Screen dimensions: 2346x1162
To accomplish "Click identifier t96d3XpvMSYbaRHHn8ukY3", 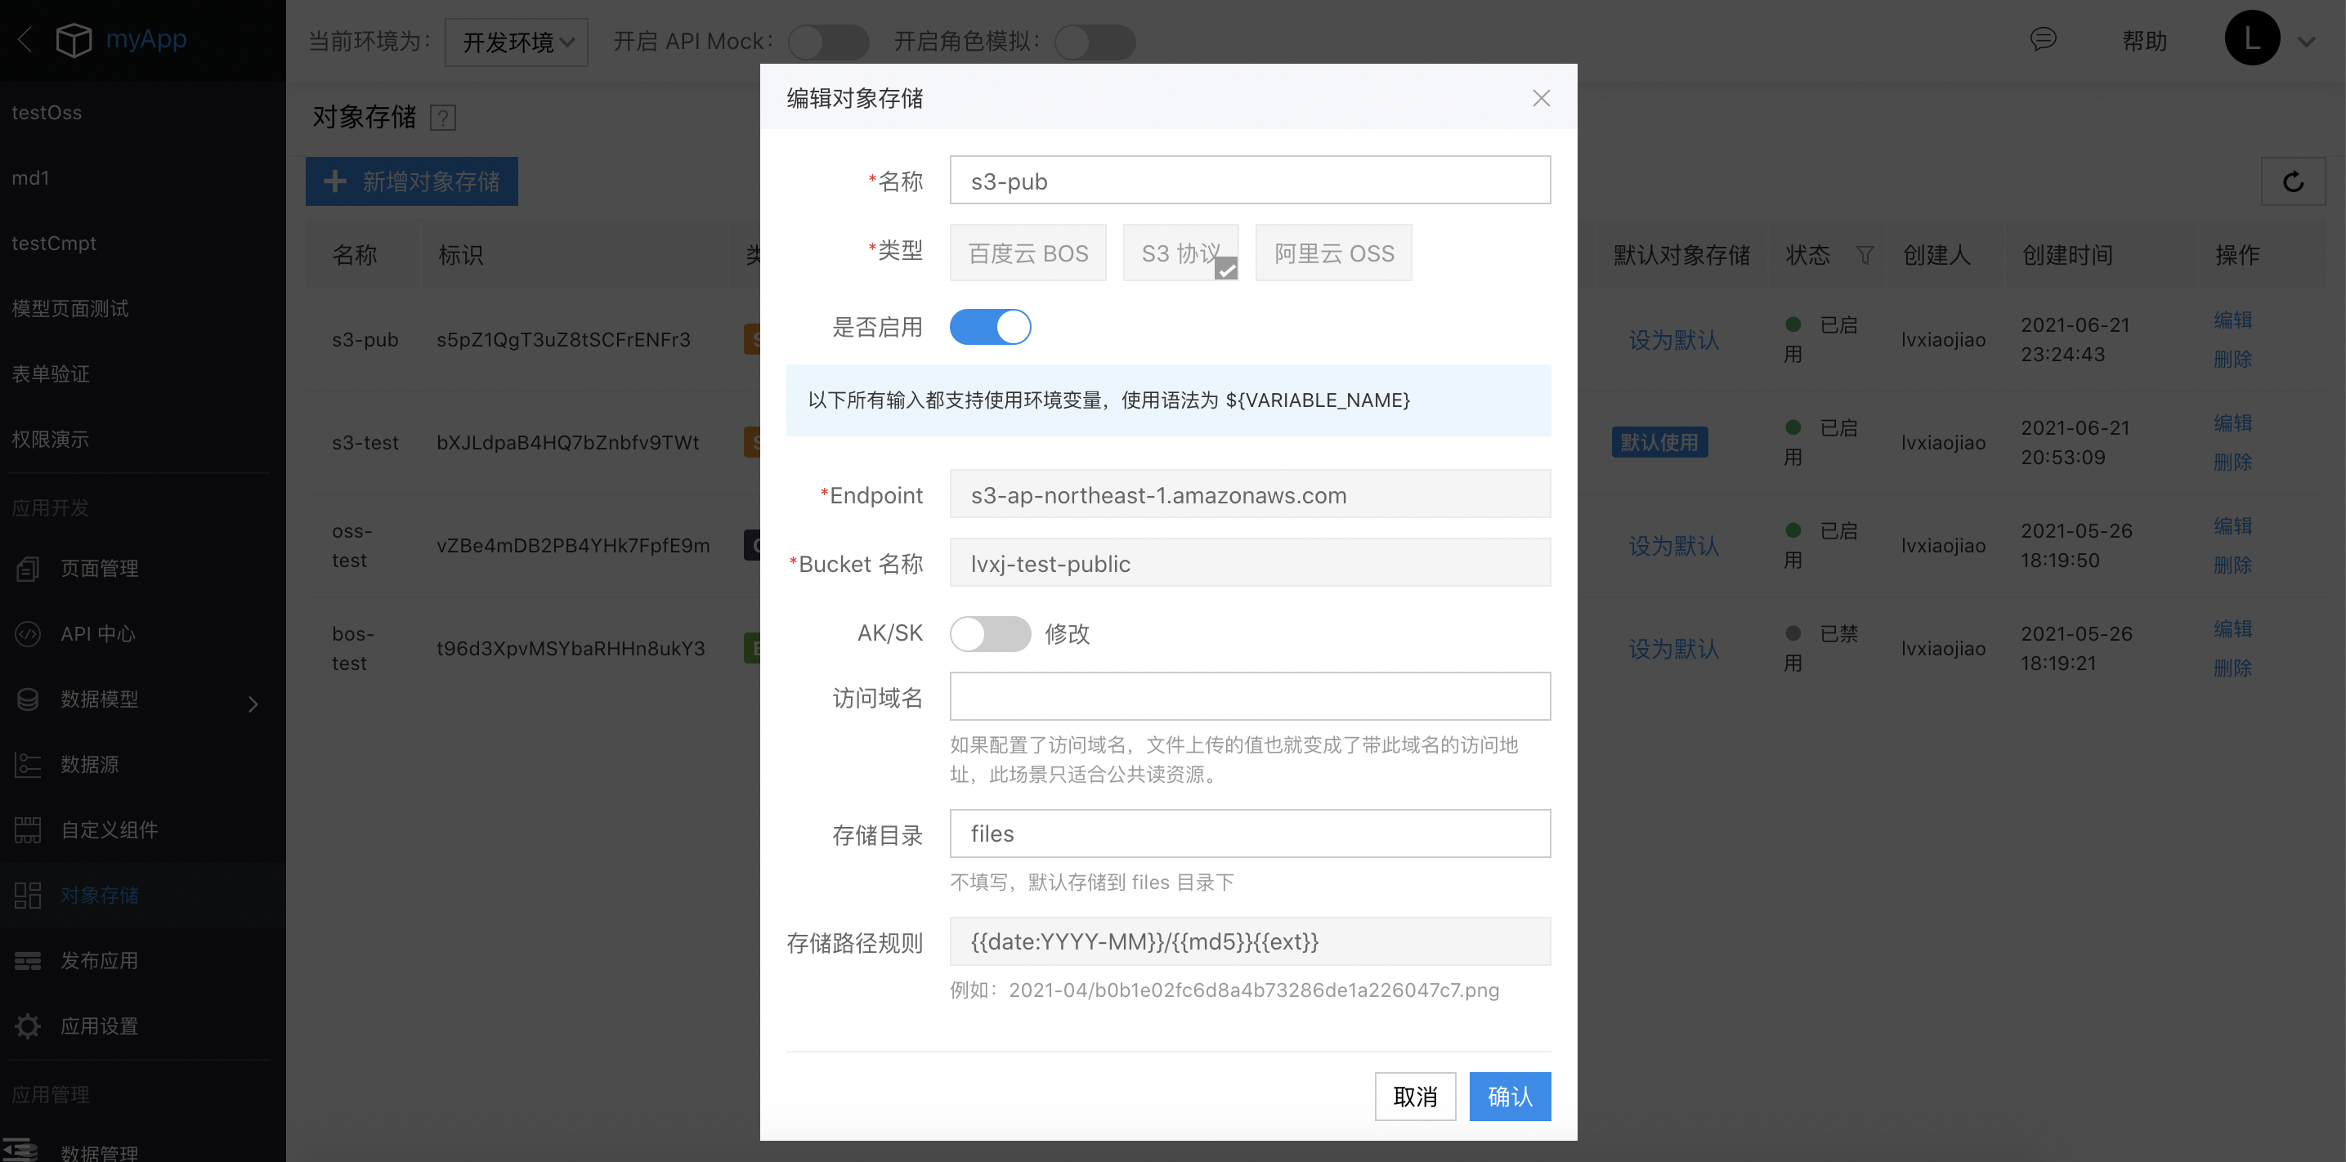I will (571, 648).
